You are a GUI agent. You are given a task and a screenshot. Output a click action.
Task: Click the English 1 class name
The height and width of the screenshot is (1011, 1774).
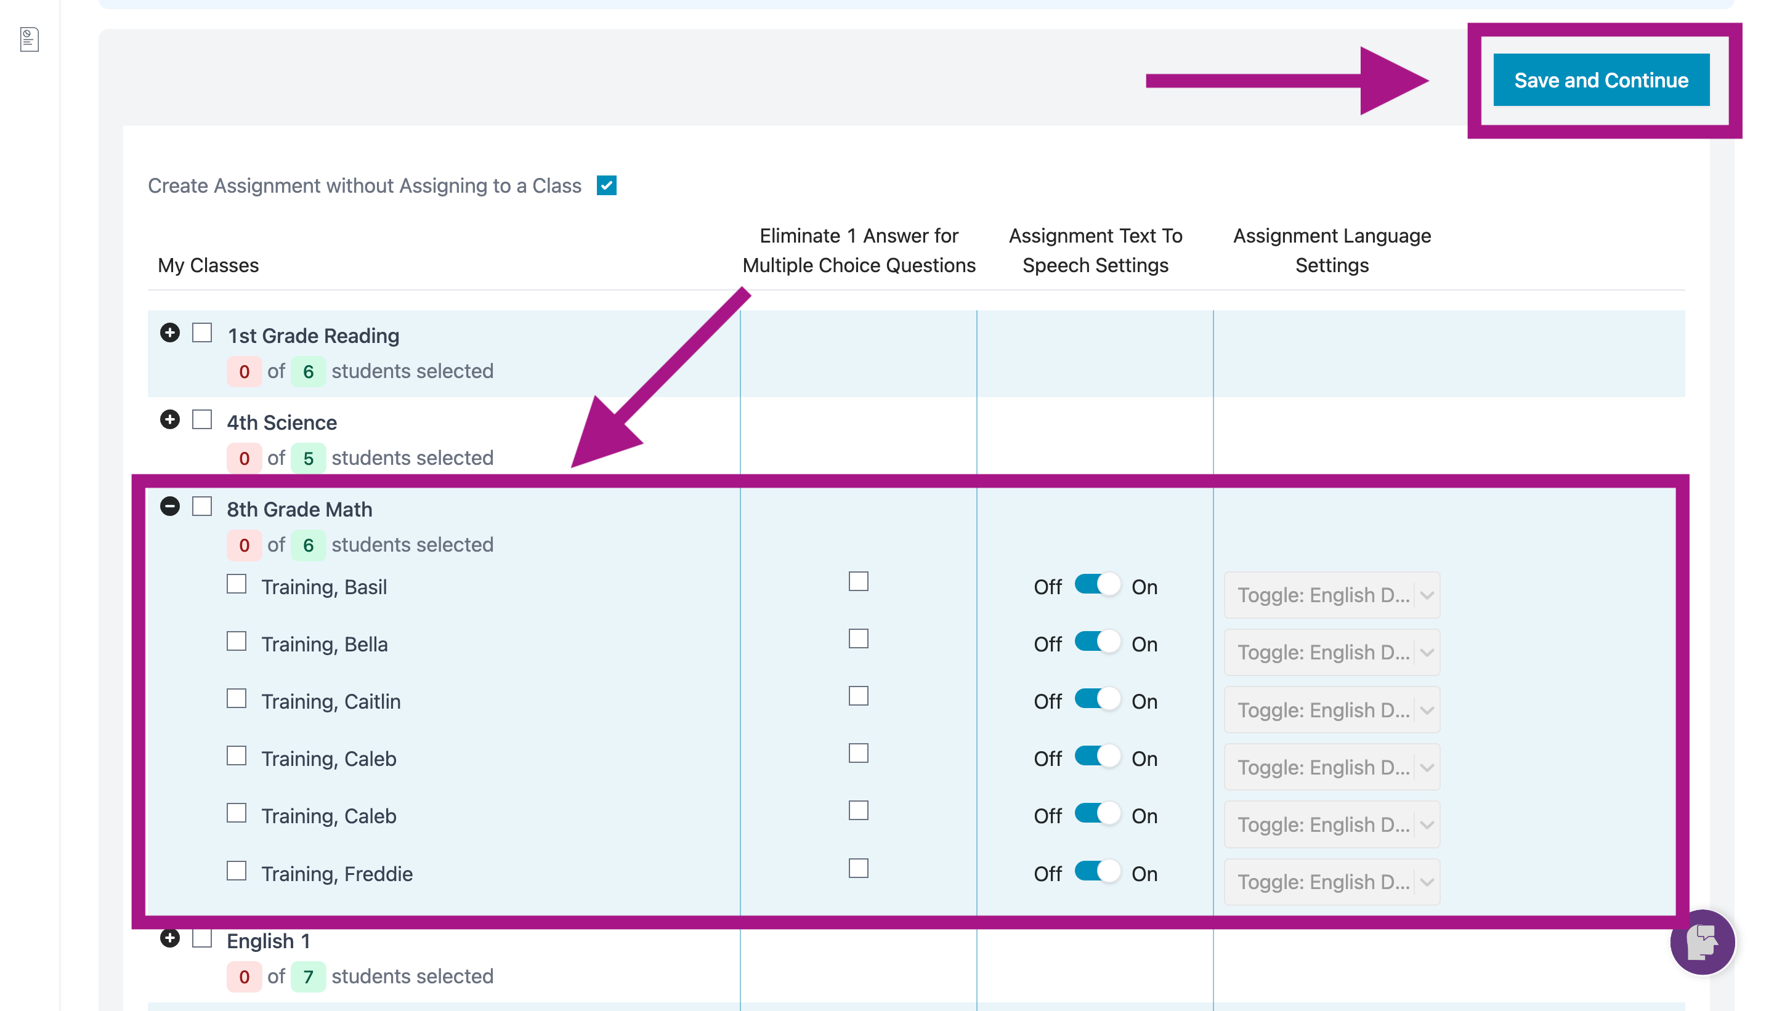tap(268, 941)
